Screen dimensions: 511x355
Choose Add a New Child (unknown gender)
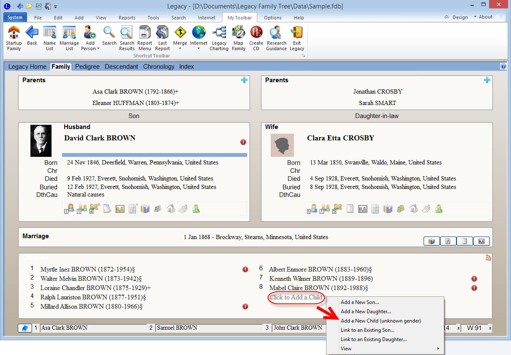385,321
